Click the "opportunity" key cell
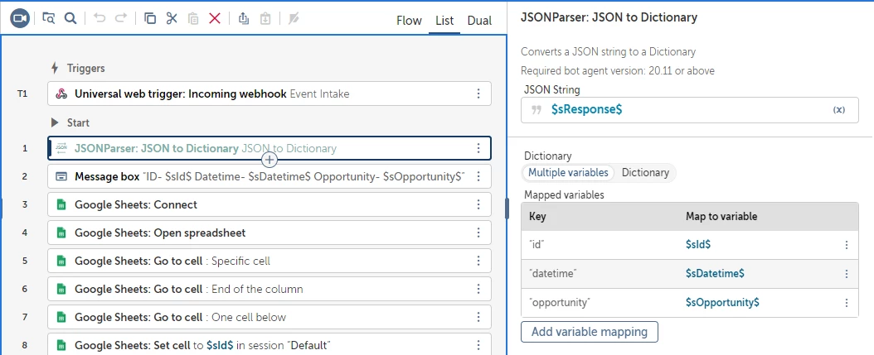 click(559, 303)
